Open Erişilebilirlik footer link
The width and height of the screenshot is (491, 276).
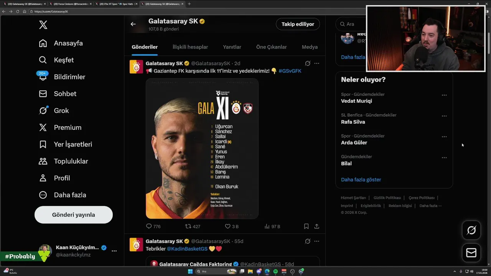pyautogui.click(x=371, y=206)
